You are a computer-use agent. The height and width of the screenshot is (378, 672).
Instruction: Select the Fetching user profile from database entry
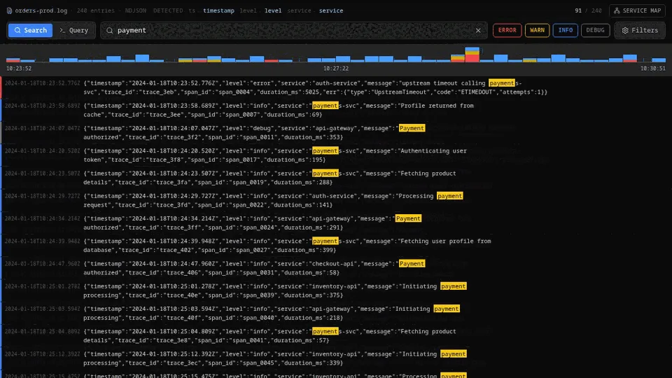click(x=336, y=246)
